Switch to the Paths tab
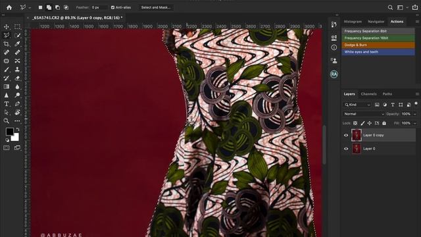 pyautogui.click(x=387, y=94)
